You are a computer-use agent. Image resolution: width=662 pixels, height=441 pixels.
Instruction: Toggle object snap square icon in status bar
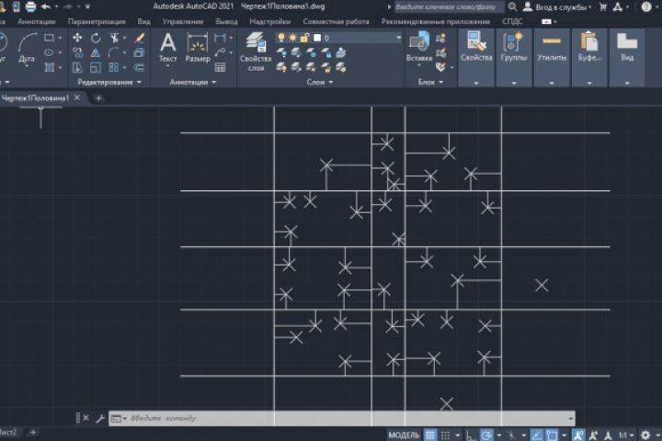click(x=552, y=435)
